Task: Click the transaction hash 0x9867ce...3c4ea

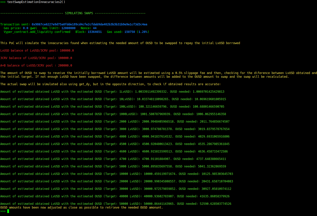Action: pos(89,24)
